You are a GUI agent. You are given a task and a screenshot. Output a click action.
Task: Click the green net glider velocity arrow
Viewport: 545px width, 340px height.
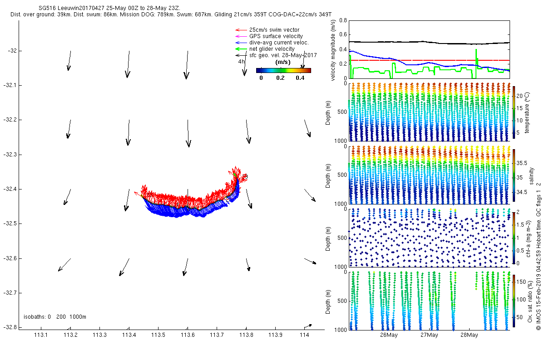(240, 49)
